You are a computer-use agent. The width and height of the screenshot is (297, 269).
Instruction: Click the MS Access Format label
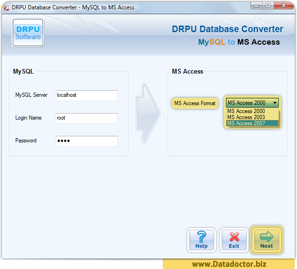(x=195, y=103)
